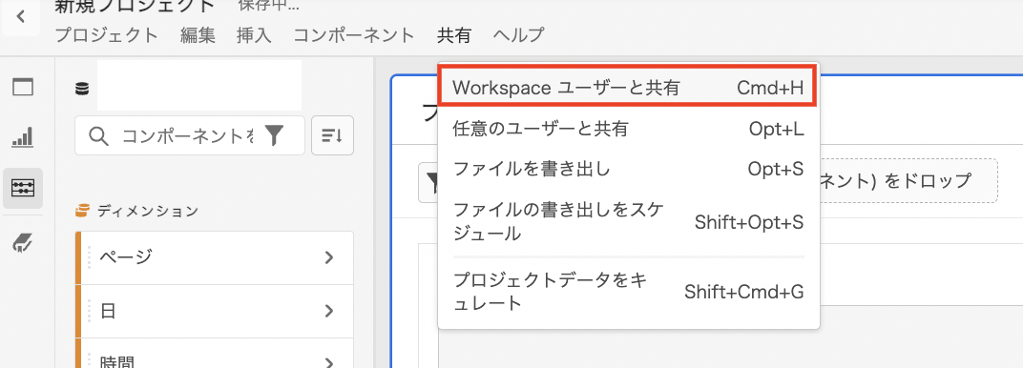Click the back arrow button
Viewport: 1023px width, 368px height.
pyautogui.click(x=21, y=17)
